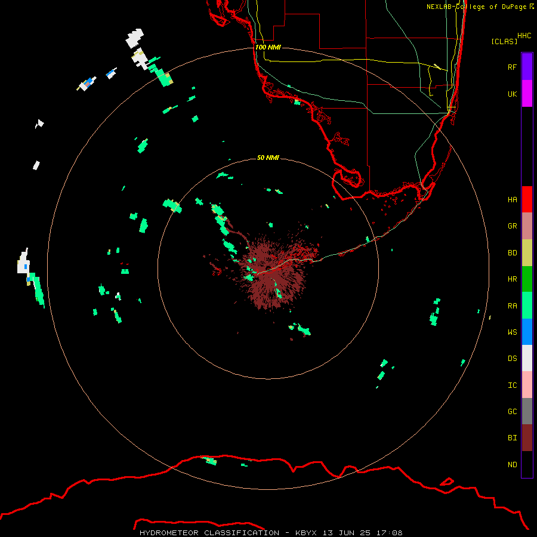The width and height of the screenshot is (537, 537).
Task: Click the BD legend label
Action: [x=512, y=253]
